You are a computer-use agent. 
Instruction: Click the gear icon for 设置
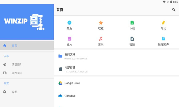click(x=5, y=92)
